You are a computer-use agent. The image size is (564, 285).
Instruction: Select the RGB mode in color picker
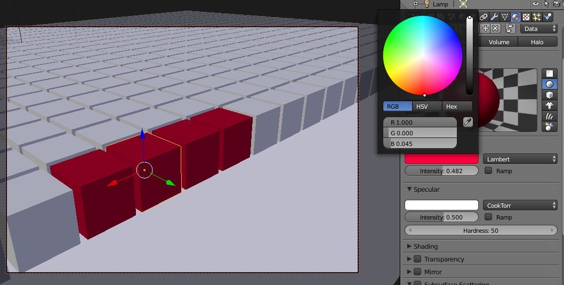coord(398,107)
